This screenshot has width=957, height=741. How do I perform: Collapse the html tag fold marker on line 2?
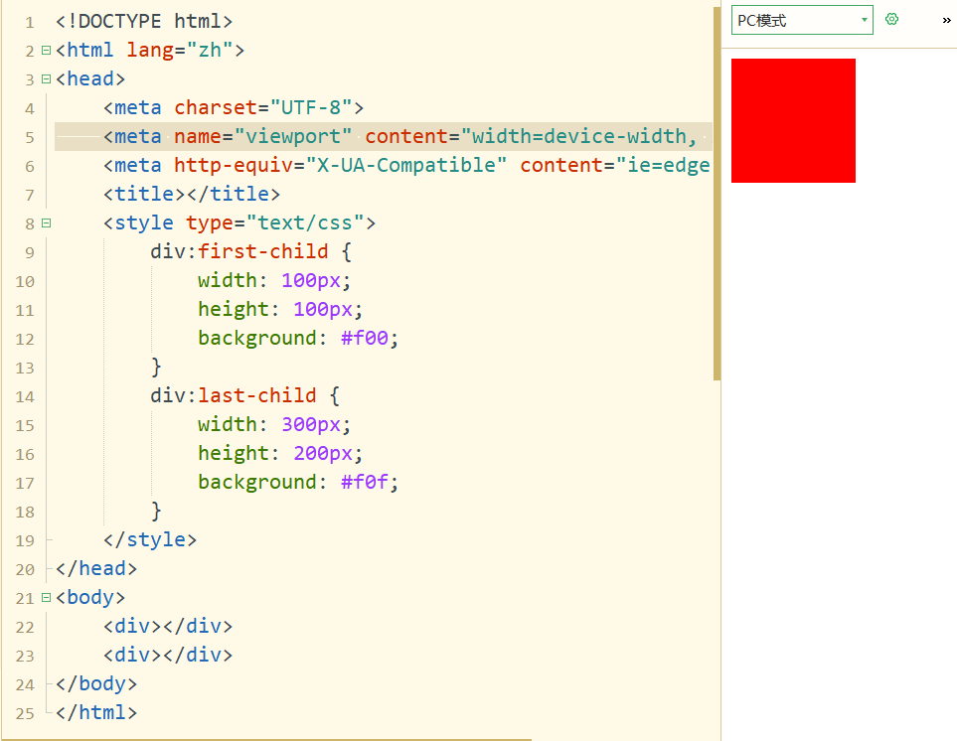pyautogui.click(x=46, y=50)
